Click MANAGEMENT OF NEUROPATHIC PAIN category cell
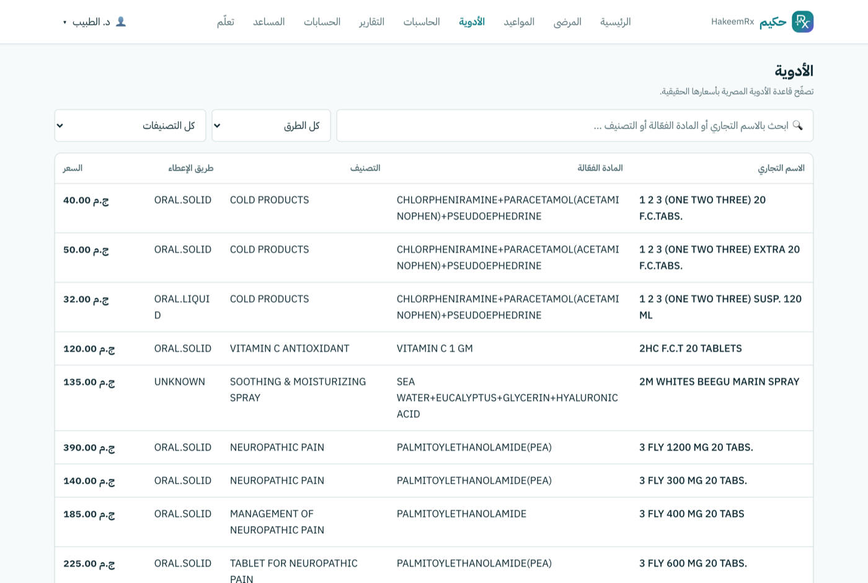The image size is (868, 583). point(277,522)
